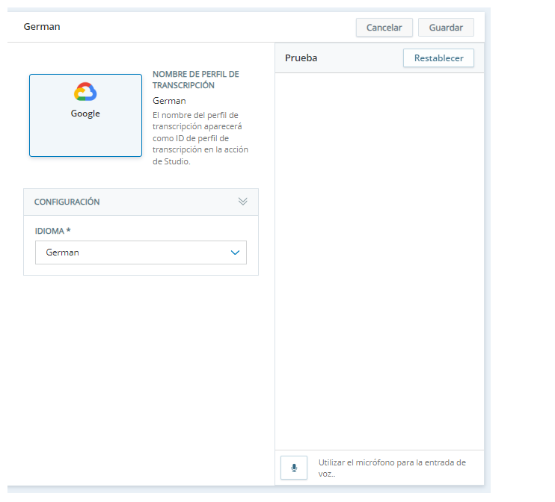Click 'Utilizar el micrófono' text field

click(392, 468)
